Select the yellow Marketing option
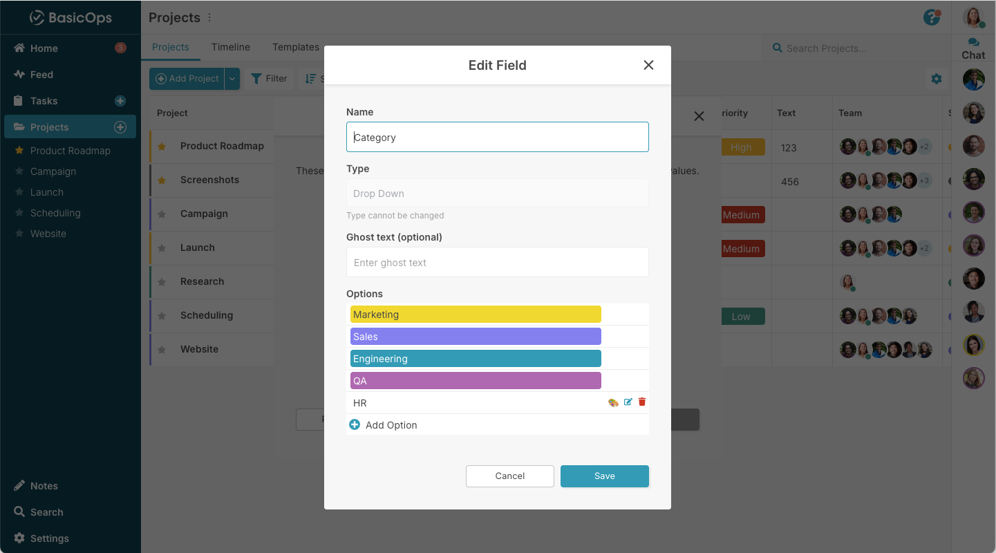The height and width of the screenshot is (553, 996). pyautogui.click(x=476, y=315)
